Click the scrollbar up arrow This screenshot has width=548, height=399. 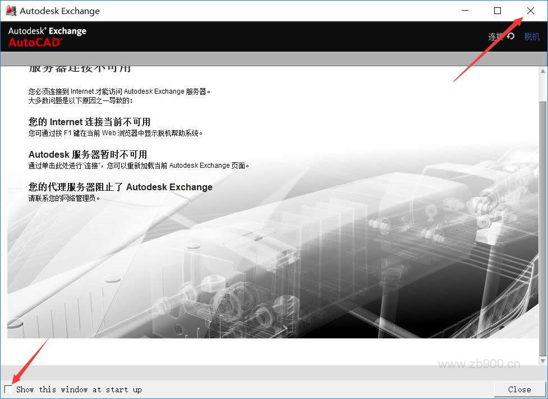[x=542, y=70]
